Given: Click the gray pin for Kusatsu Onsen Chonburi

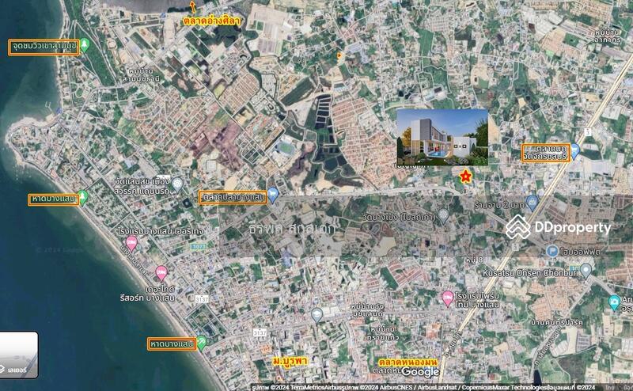Looking at the screenshot, I should 586,271.
